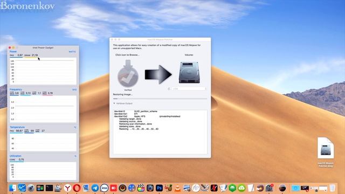Viewport: 345px width, 194px height.
Task: Click the Power section heading in Power Gadget
Action: (13, 52)
